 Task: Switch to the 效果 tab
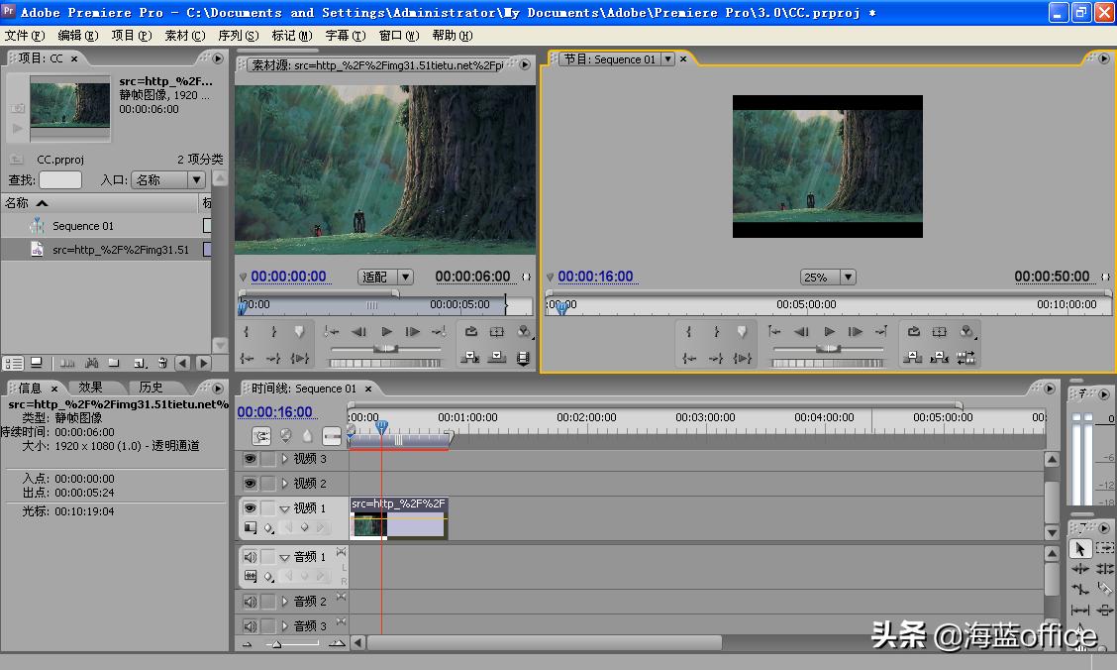click(91, 388)
